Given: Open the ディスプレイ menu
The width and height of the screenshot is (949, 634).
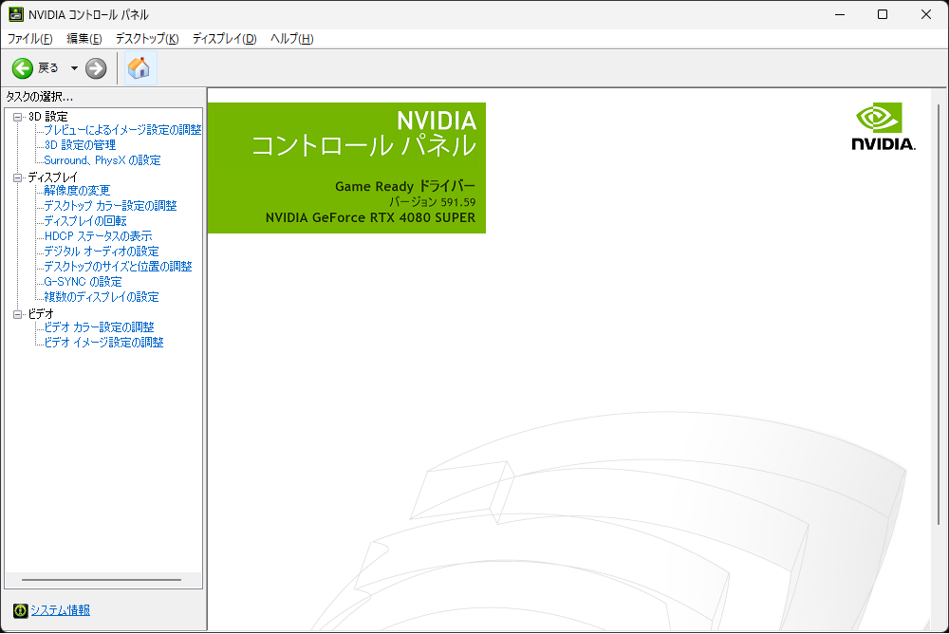Looking at the screenshot, I should [x=225, y=39].
